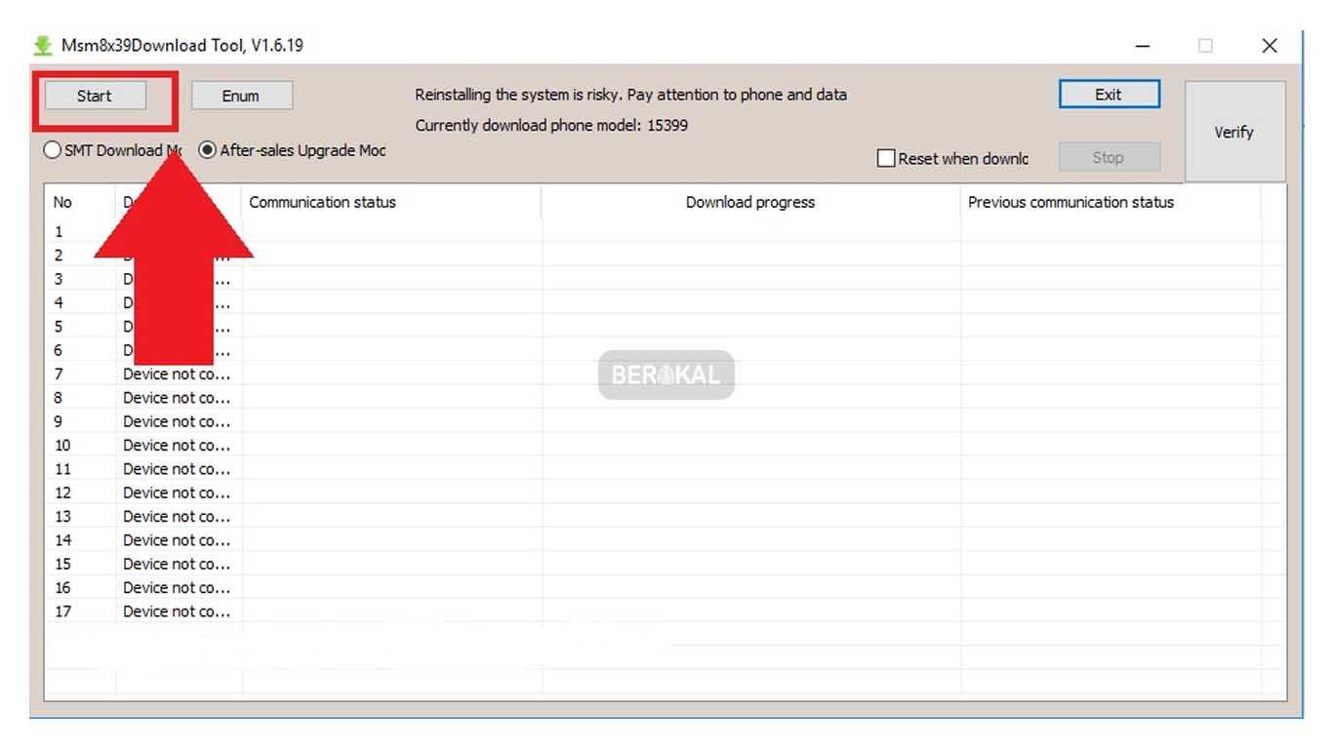The image size is (1333, 749).
Task: Enable Reset when download checkbox
Action: click(886, 158)
